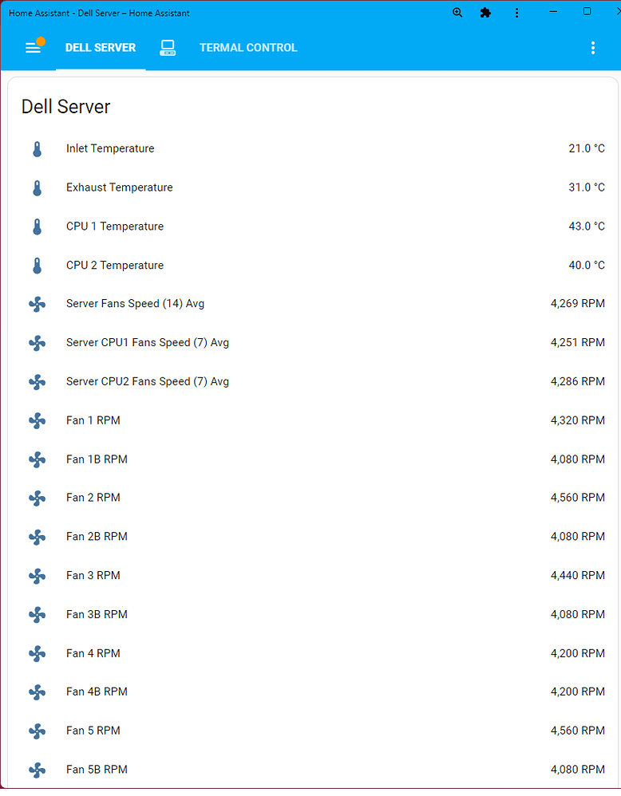The width and height of the screenshot is (621, 796).
Task: Switch to the TERMAL CONTROL tab
Action: (x=247, y=48)
